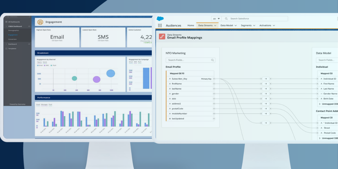Viewport: 338px width, 169px height.
Task: Expand the Unmapped (33) Individual section
Action: pyautogui.click(x=320, y=104)
